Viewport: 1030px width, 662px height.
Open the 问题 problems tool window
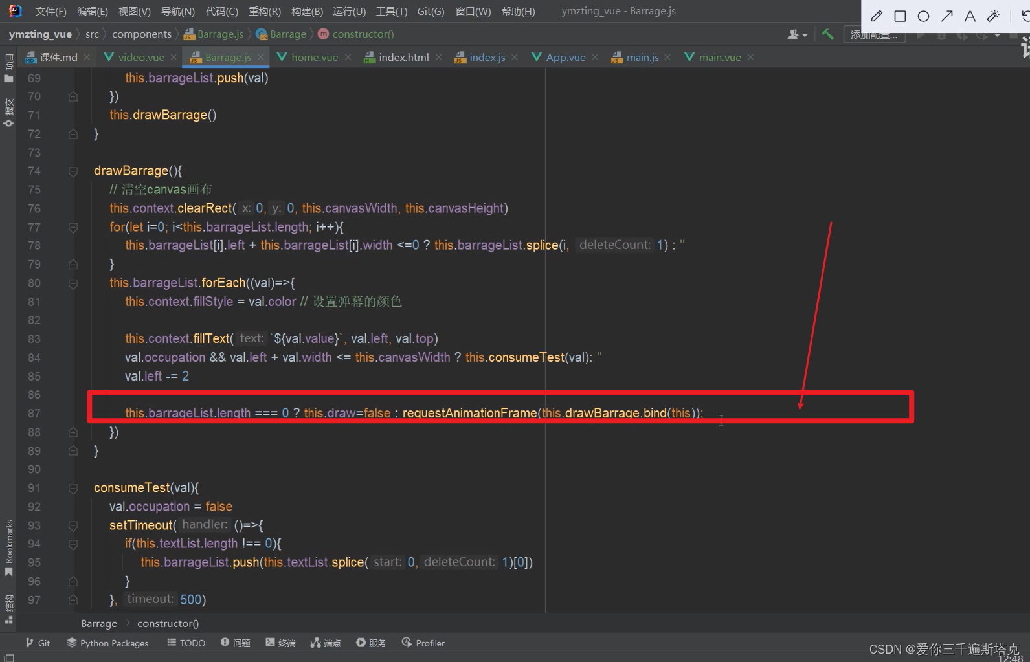click(235, 643)
